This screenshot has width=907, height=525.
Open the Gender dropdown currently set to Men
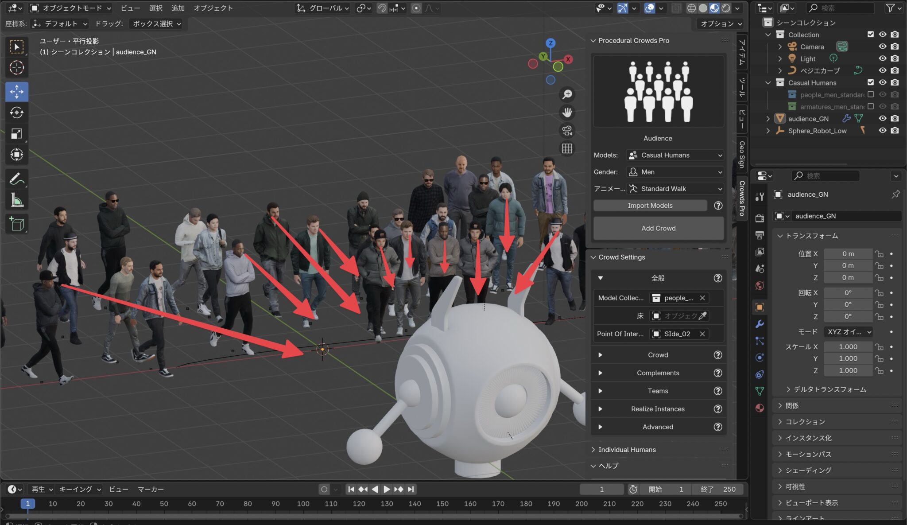(x=674, y=171)
